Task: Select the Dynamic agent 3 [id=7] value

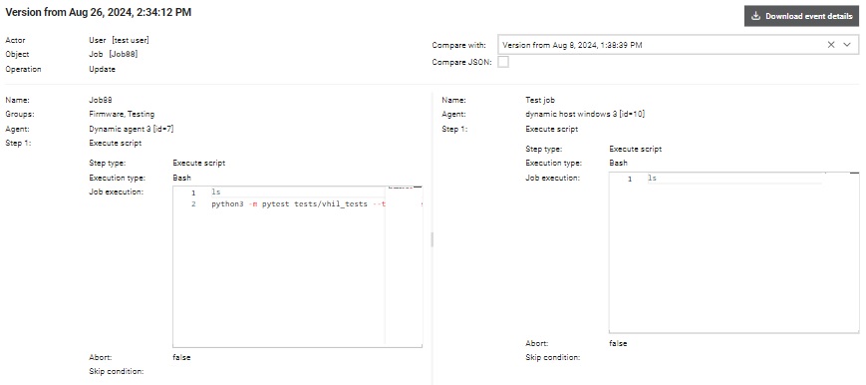Action: pos(132,129)
